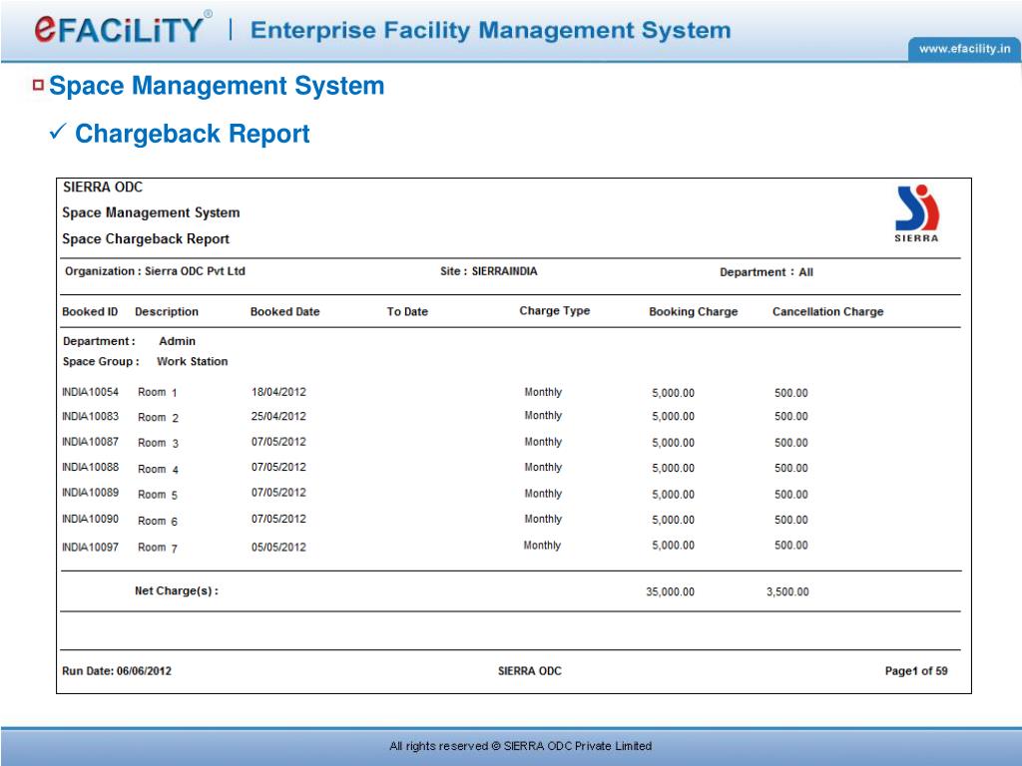Click the 35,000.00 net booking total
The height and width of the screenshot is (766, 1022).
670,591
